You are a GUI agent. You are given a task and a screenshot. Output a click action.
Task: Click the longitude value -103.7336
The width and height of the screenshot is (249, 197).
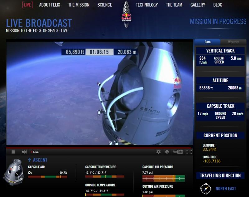(x=212, y=161)
